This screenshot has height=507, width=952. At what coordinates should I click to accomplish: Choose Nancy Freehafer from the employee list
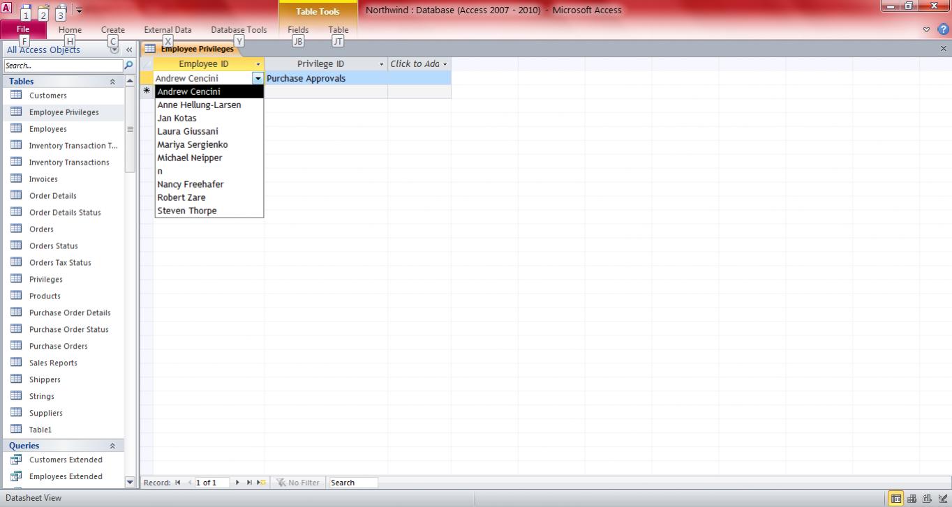click(x=209, y=185)
